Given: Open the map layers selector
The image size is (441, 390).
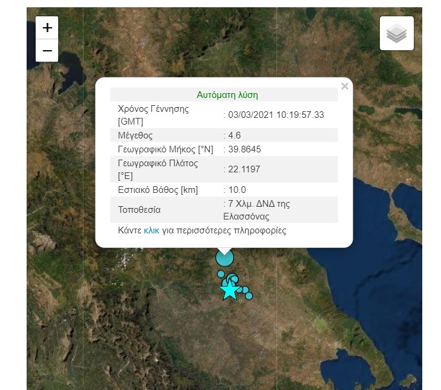Looking at the screenshot, I should (396, 33).
